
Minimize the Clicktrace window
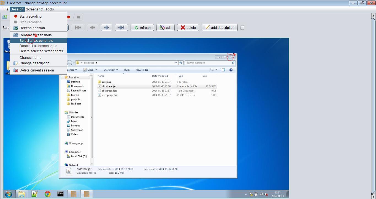click(x=353, y=3)
